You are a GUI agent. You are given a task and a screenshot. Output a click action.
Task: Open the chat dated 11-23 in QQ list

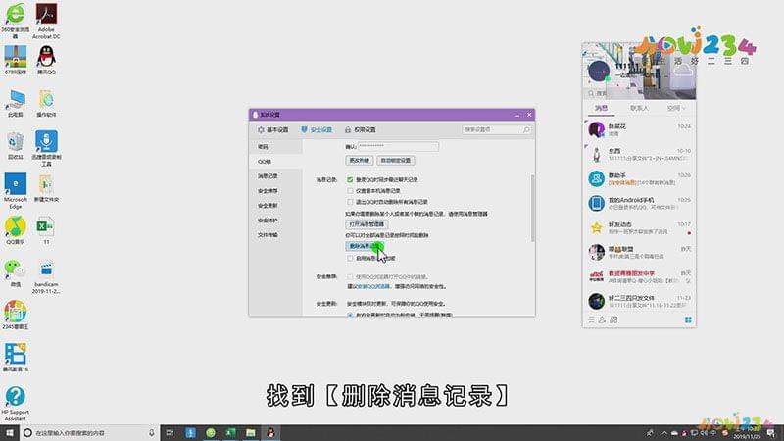tap(639, 302)
